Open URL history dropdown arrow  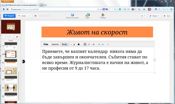[112, 9]
